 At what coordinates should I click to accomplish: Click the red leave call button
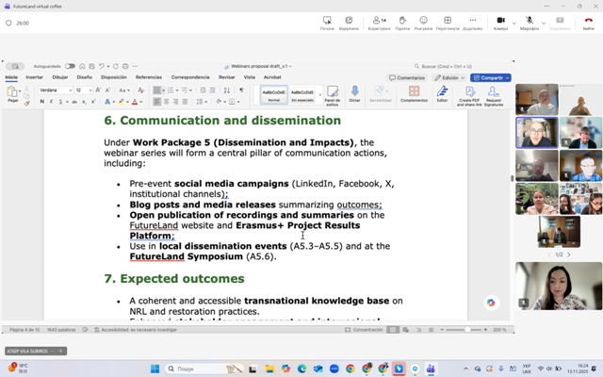pyautogui.click(x=588, y=20)
